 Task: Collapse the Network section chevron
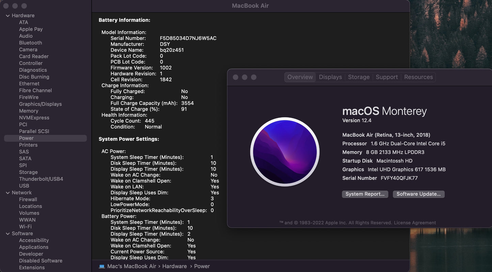click(x=7, y=193)
